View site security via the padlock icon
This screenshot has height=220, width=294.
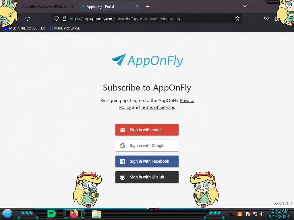tap(65, 19)
